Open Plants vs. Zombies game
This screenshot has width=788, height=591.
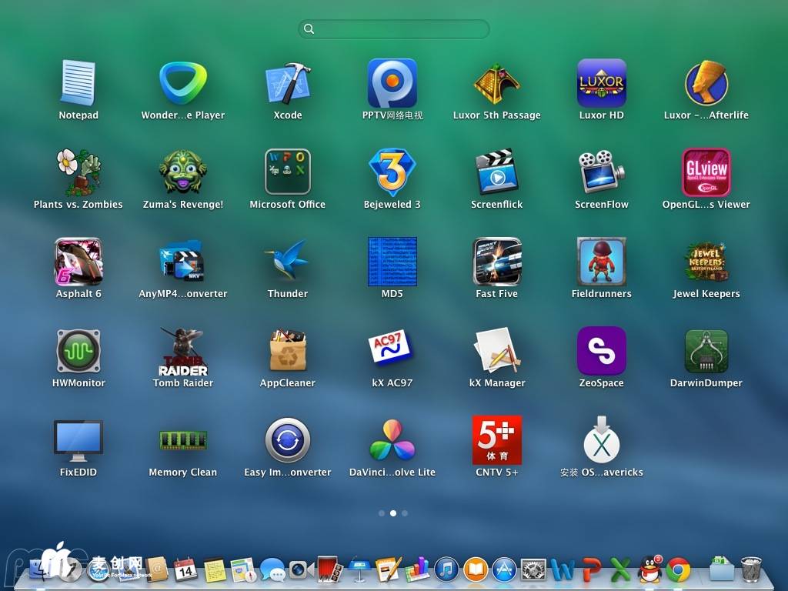pos(78,173)
